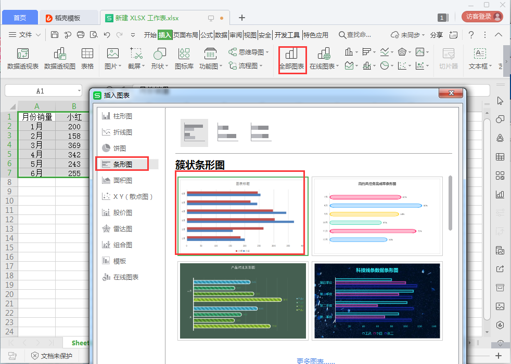Switch to the 公式 ribbon tab
Viewport: 511px width, 364px height.
coord(207,35)
